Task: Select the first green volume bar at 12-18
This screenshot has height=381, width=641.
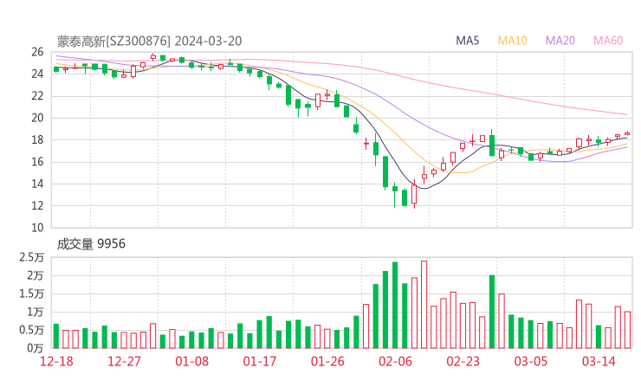Action: (56, 336)
